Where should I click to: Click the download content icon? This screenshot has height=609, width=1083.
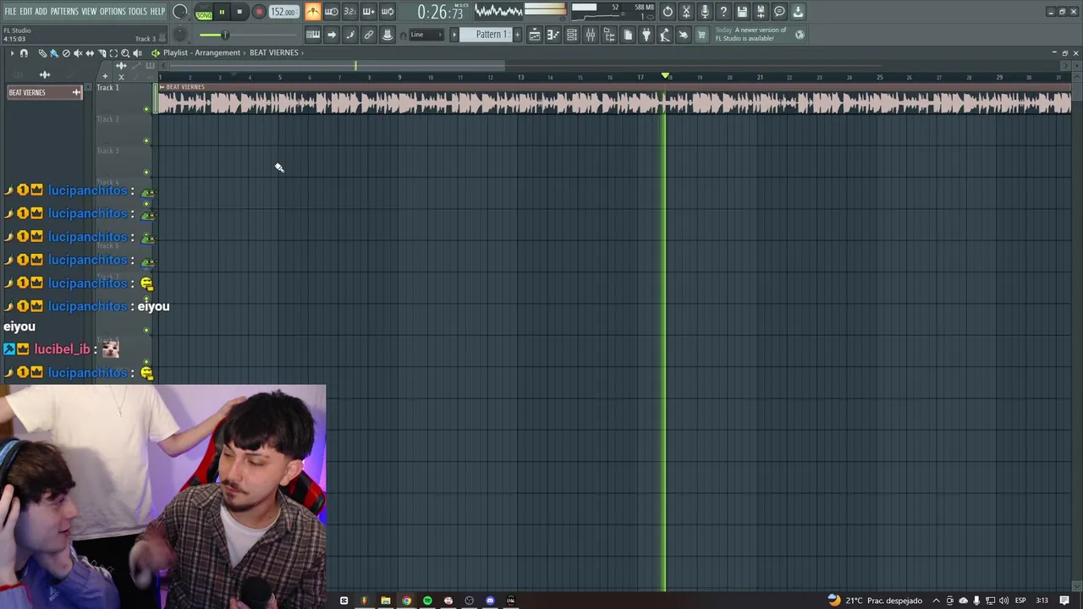798,12
